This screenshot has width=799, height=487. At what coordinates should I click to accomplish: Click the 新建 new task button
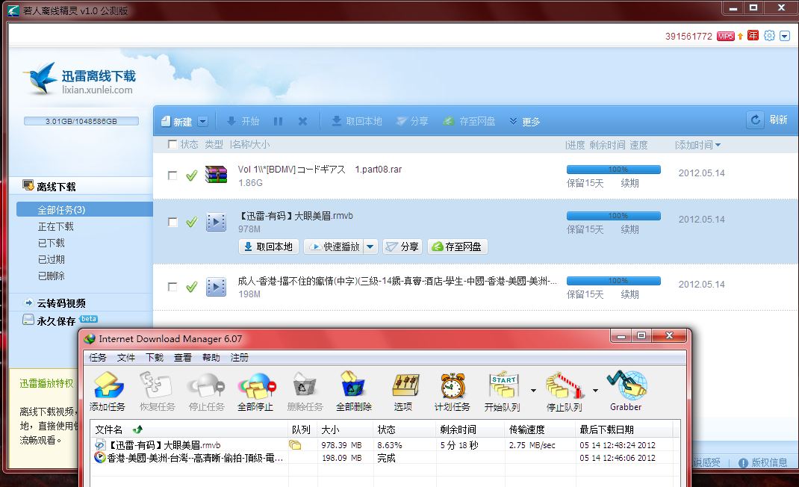point(177,121)
